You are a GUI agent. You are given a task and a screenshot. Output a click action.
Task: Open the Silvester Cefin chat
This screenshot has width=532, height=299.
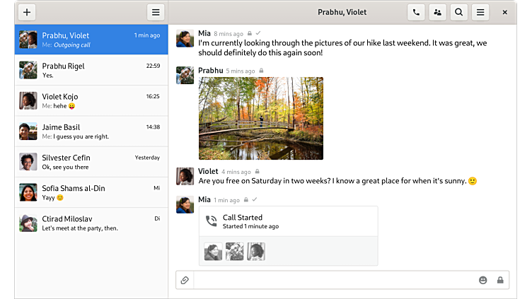tap(91, 162)
